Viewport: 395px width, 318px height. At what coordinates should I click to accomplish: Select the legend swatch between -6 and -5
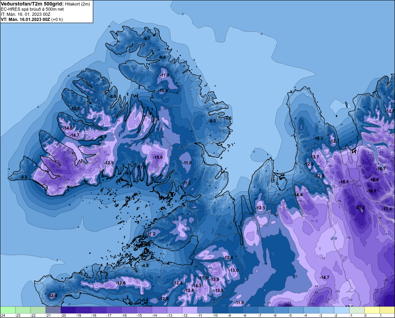click(281, 310)
